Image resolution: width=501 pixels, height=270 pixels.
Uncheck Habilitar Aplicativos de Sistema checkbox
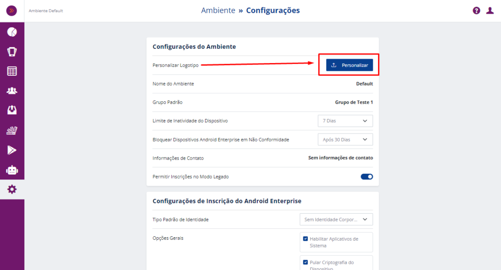point(305,239)
